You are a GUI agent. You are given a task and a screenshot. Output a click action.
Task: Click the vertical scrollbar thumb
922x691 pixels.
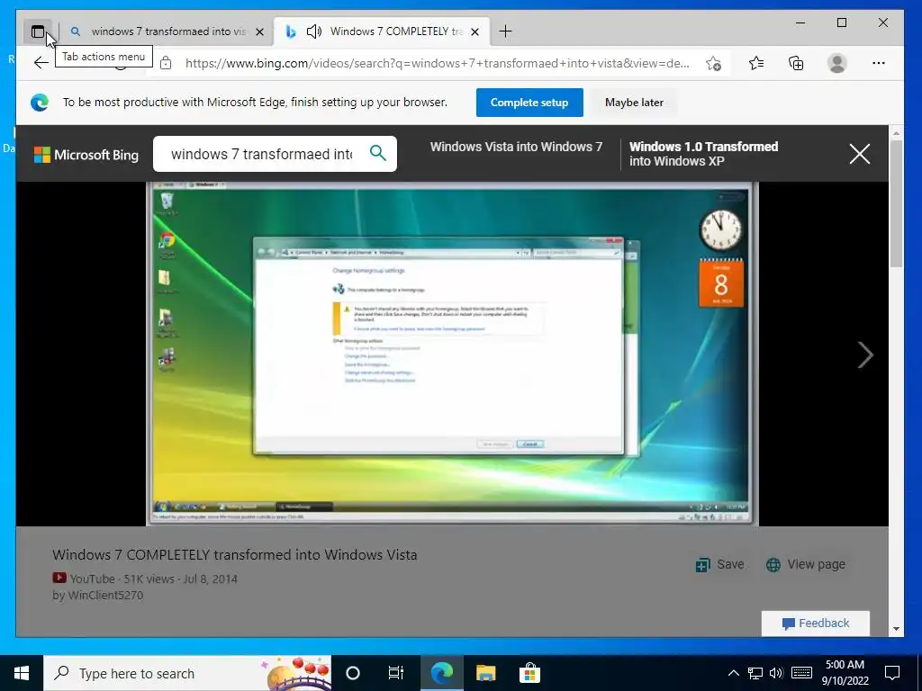[x=896, y=204]
